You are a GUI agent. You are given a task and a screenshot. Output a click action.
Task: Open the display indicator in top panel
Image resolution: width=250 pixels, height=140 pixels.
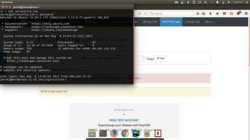tap(200, 2)
